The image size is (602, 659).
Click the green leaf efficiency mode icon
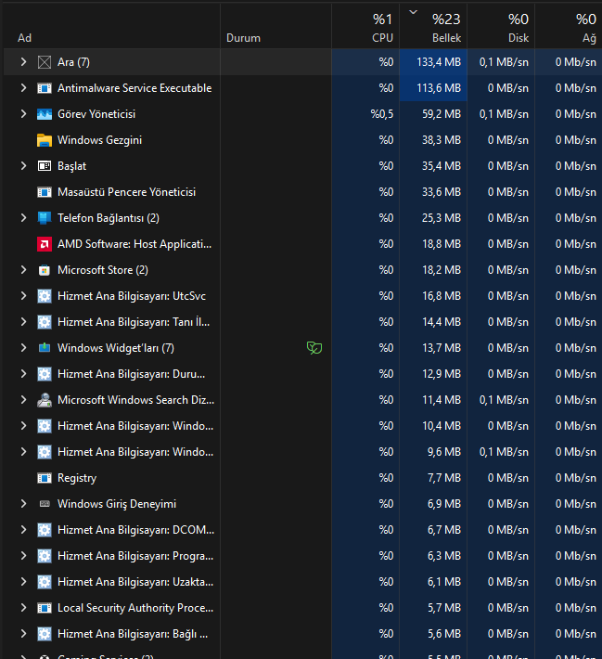coord(314,348)
